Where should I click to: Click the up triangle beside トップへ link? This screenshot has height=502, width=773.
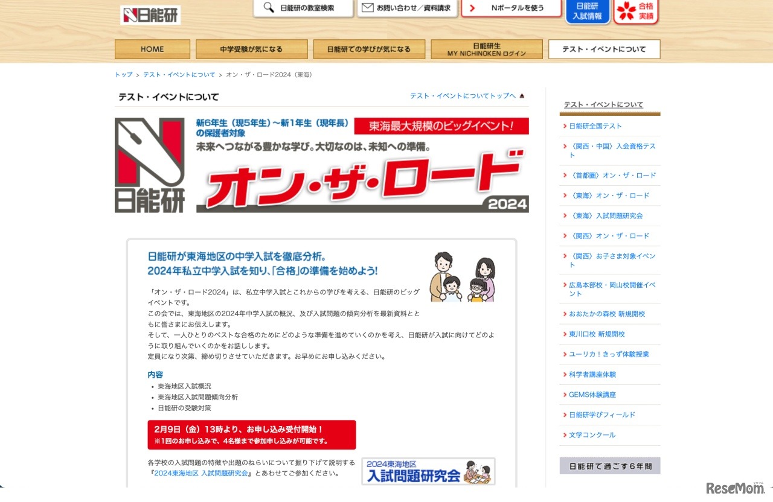[x=522, y=96]
